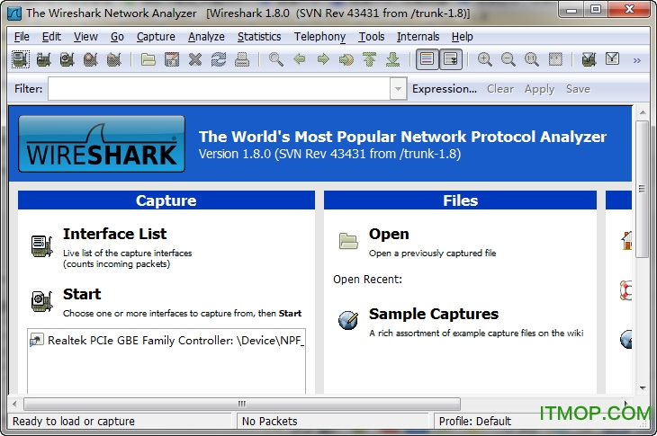This screenshot has width=657, height=436.
Task: Click the Expression... button
Action: click(445, 89)
